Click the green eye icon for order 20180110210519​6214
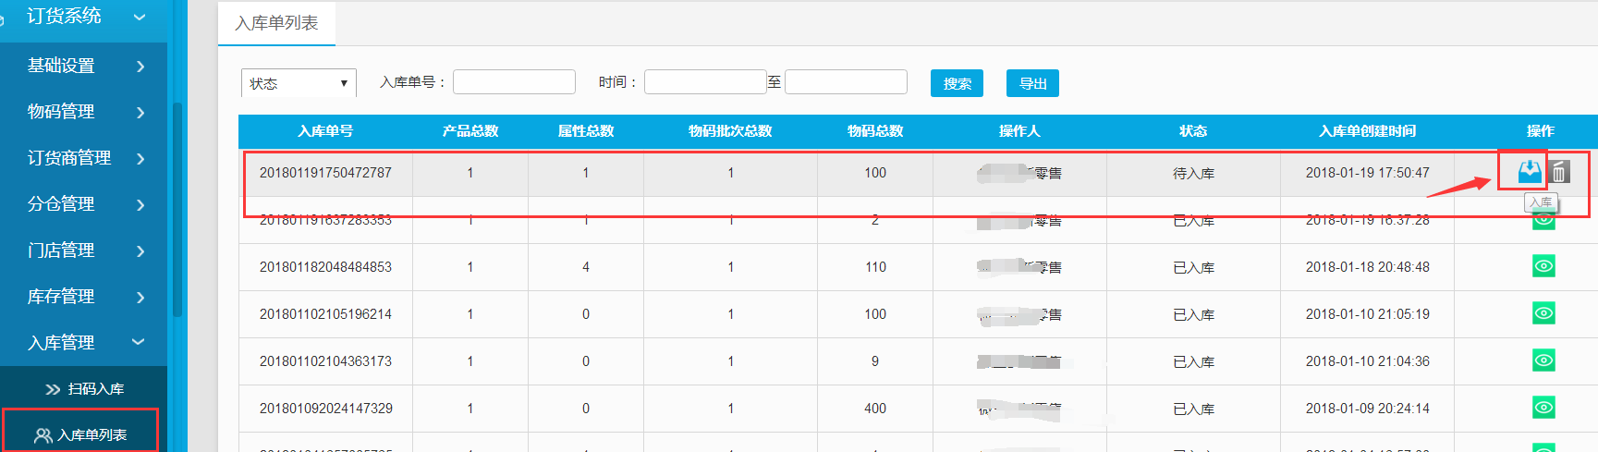The image size is (1598, 452). [x=1543, y=313]
